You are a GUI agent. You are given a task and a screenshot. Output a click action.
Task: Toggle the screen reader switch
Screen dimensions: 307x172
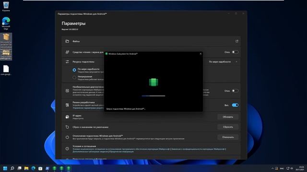(x=235, y=52)
